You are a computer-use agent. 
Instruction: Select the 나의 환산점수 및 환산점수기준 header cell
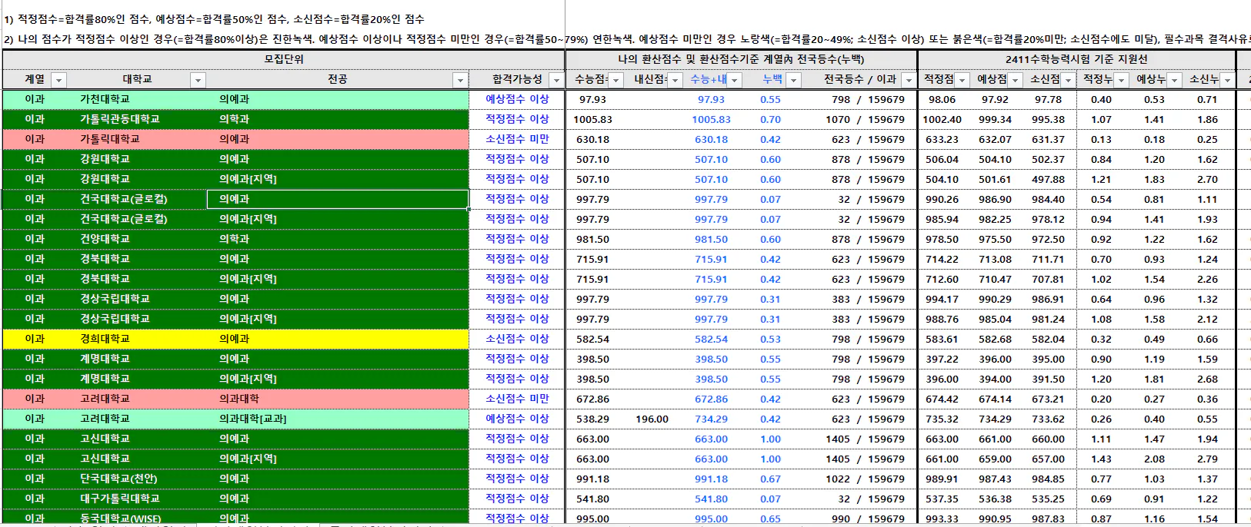(x=741, y=59)
